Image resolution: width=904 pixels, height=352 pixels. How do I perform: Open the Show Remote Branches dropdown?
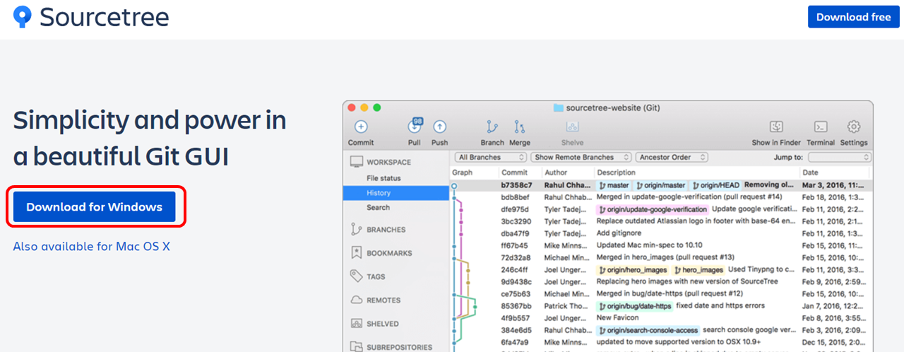581,157
